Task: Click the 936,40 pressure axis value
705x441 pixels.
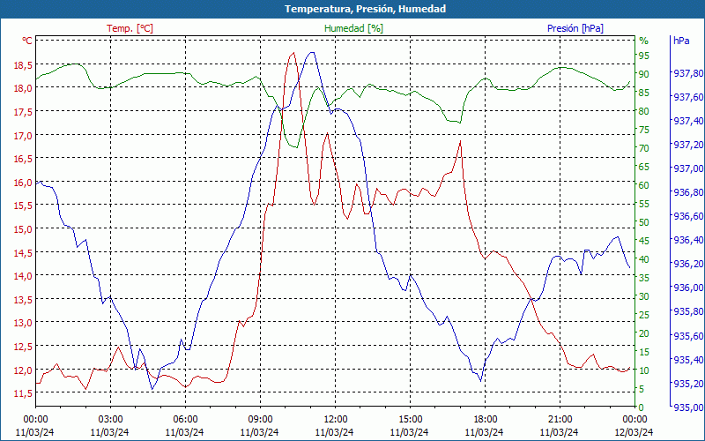Action: point(688,240)
